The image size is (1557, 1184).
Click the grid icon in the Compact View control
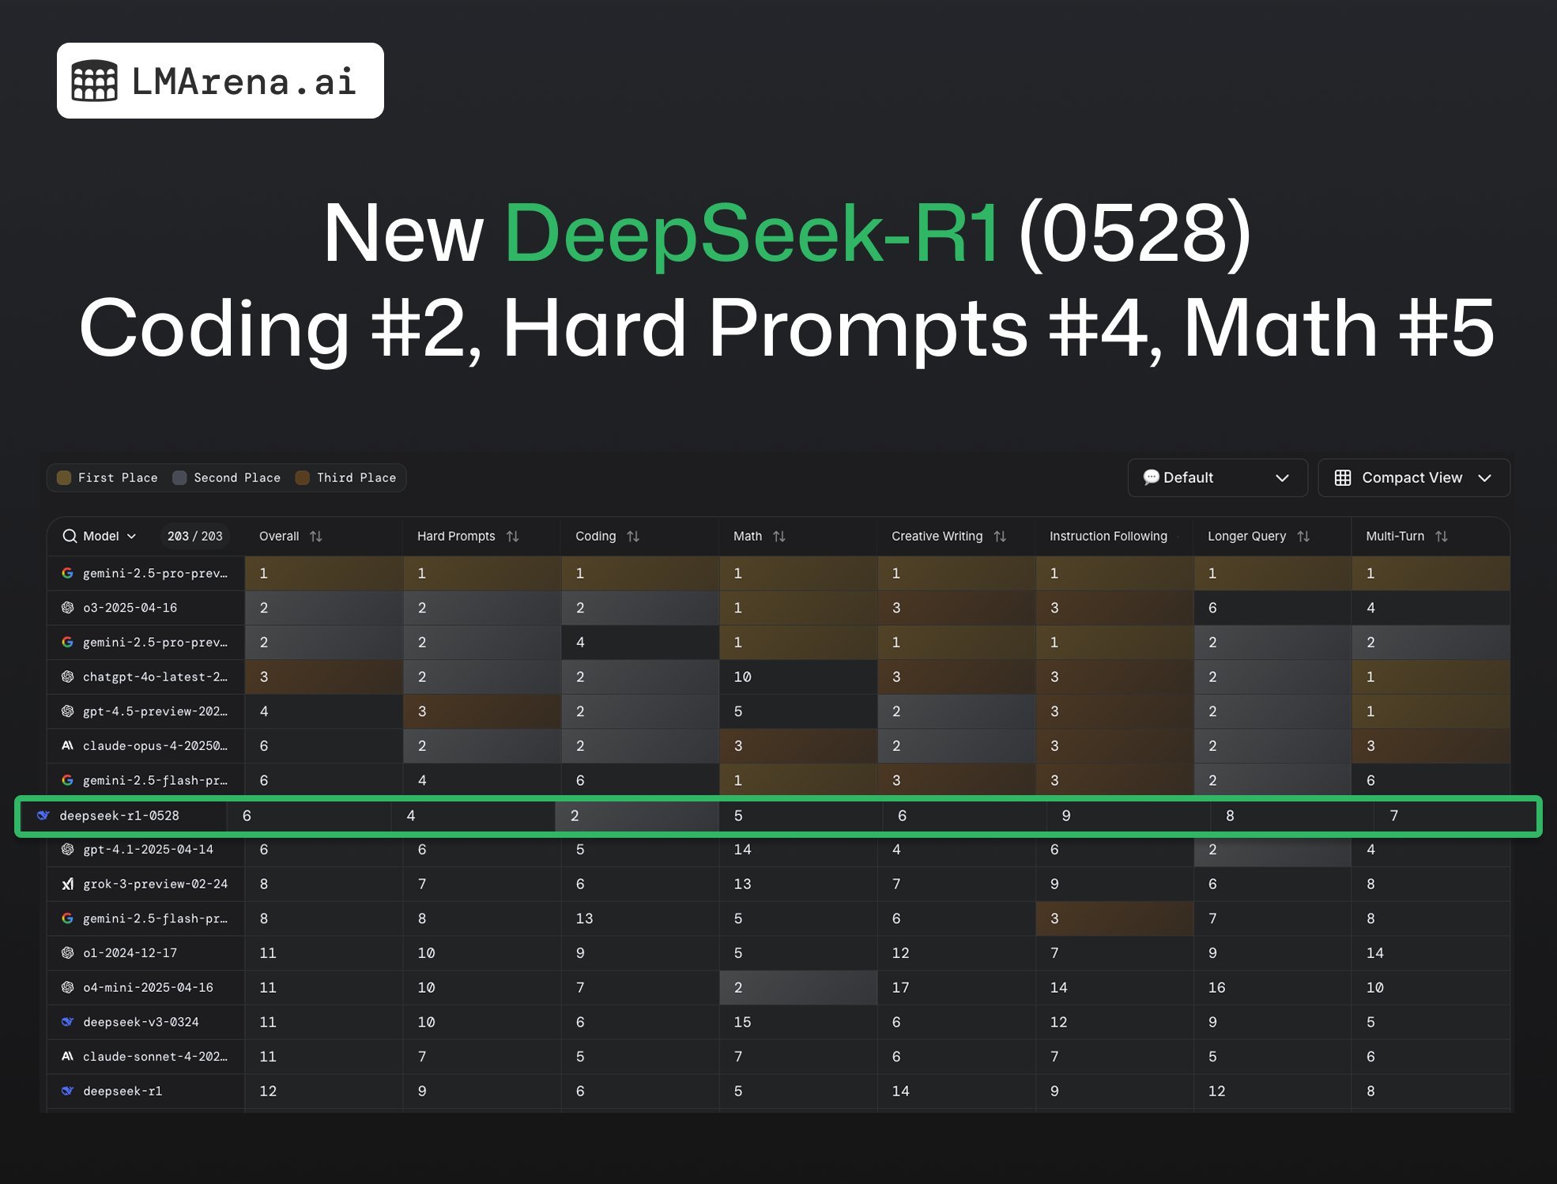1343,477
